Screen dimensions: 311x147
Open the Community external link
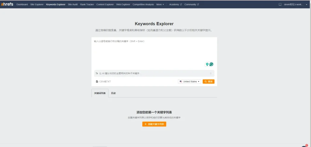pos(192,4)
